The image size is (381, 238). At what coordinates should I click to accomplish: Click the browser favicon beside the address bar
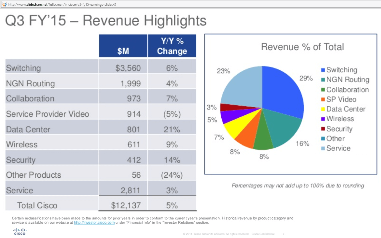tap(4, 4)
